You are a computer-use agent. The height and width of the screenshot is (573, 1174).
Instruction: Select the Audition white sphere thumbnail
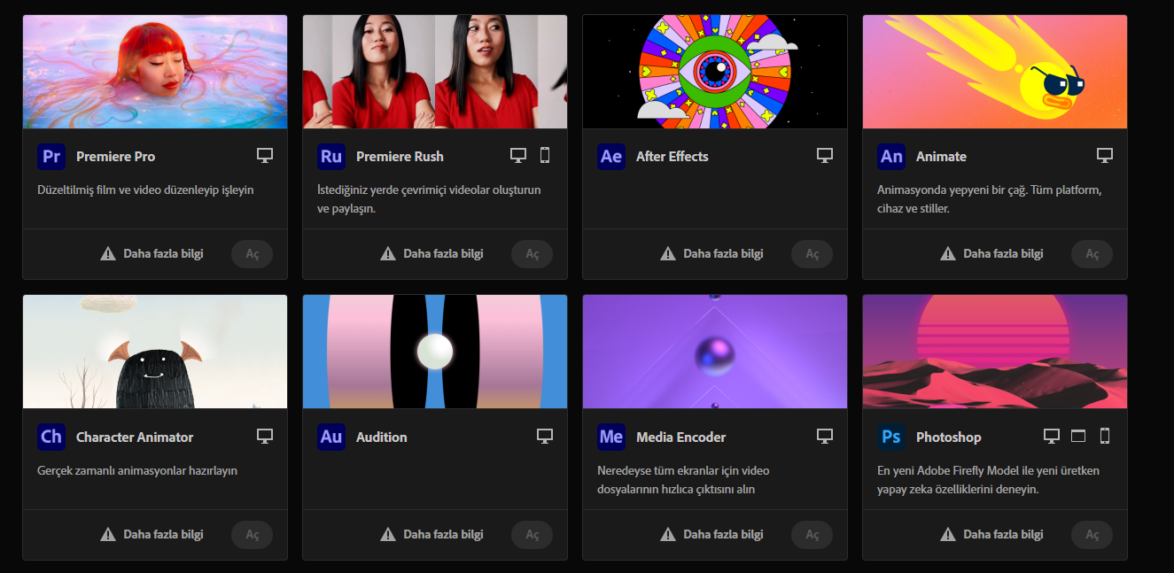click(435, 352)
